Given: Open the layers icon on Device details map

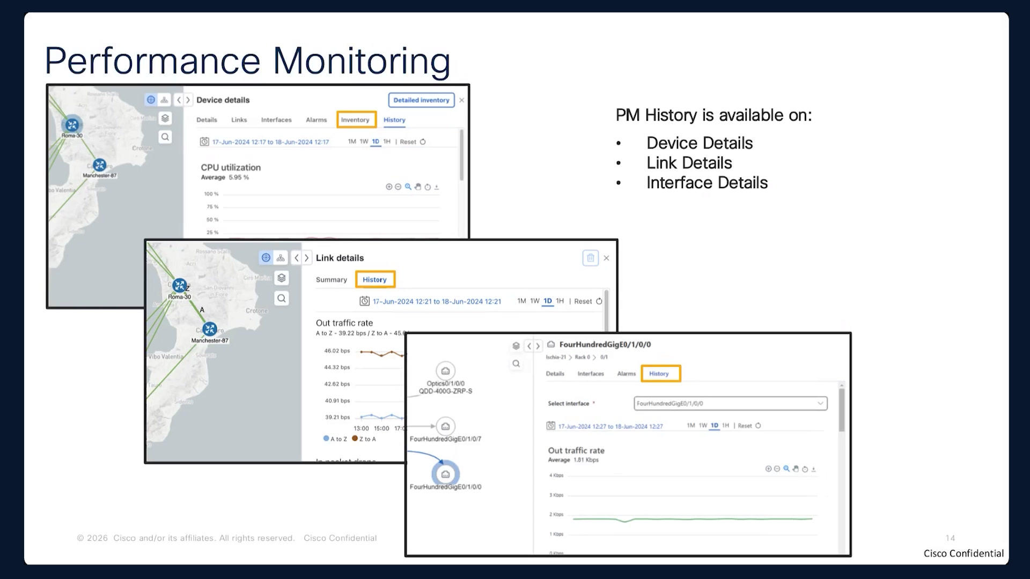Looking at the screenshot, I should [165, 118].
